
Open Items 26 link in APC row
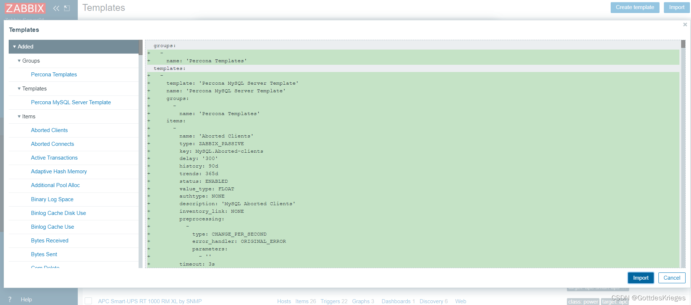[306, 301]
